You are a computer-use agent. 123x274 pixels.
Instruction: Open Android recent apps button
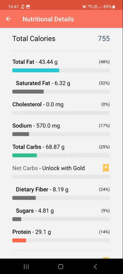tap(26, 266)
